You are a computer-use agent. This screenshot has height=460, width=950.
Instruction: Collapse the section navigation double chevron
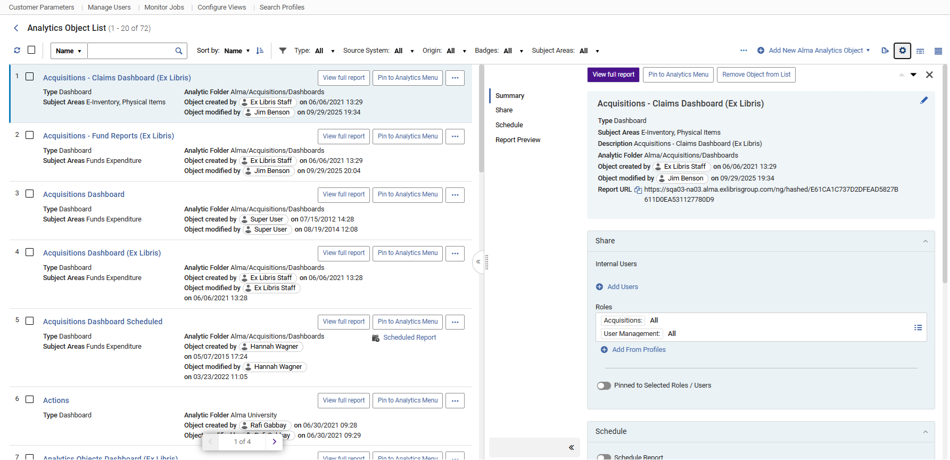571,448
